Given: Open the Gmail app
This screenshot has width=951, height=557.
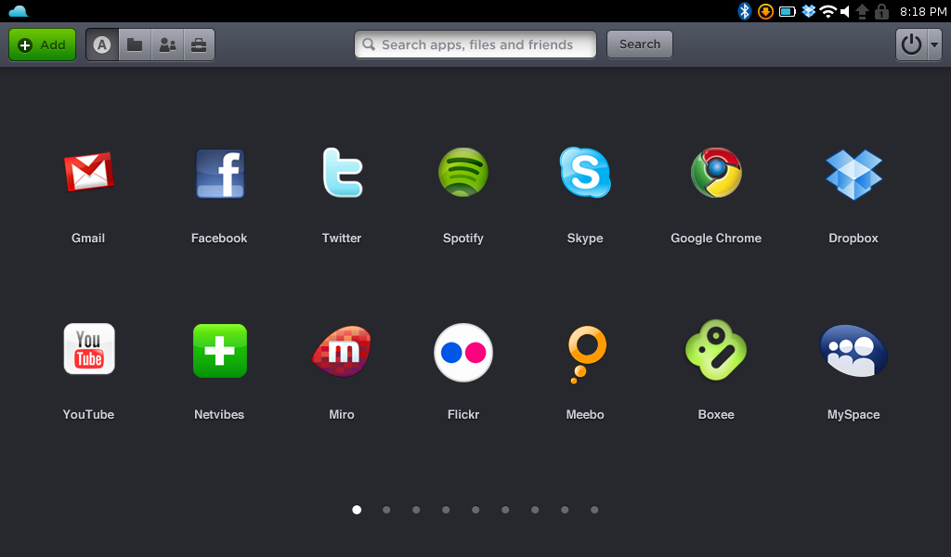Looking at the screenshot, I should coord(89,173).
